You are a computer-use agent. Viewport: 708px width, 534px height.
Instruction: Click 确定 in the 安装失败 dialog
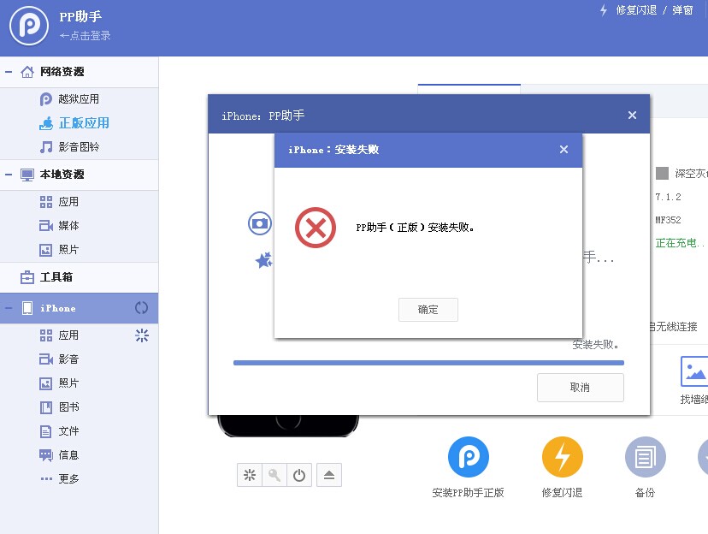[428, 310]
